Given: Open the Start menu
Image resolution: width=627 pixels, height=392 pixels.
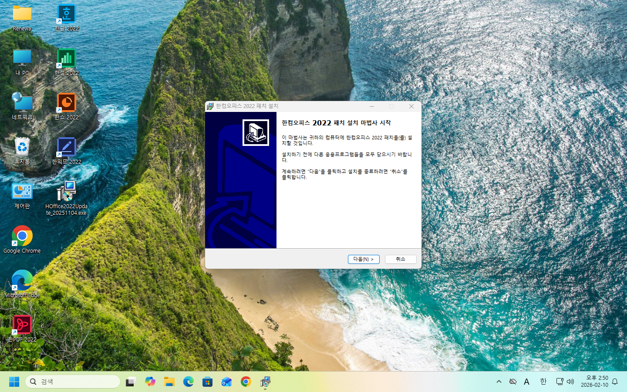Looking at the screenshot, I should pyautogui.click(x=14, y=382).
